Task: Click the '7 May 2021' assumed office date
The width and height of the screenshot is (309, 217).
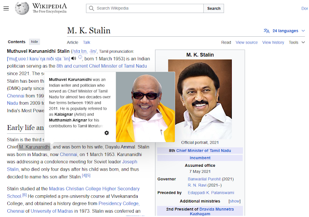Action: pyautogui.click(x=200, y=172)
